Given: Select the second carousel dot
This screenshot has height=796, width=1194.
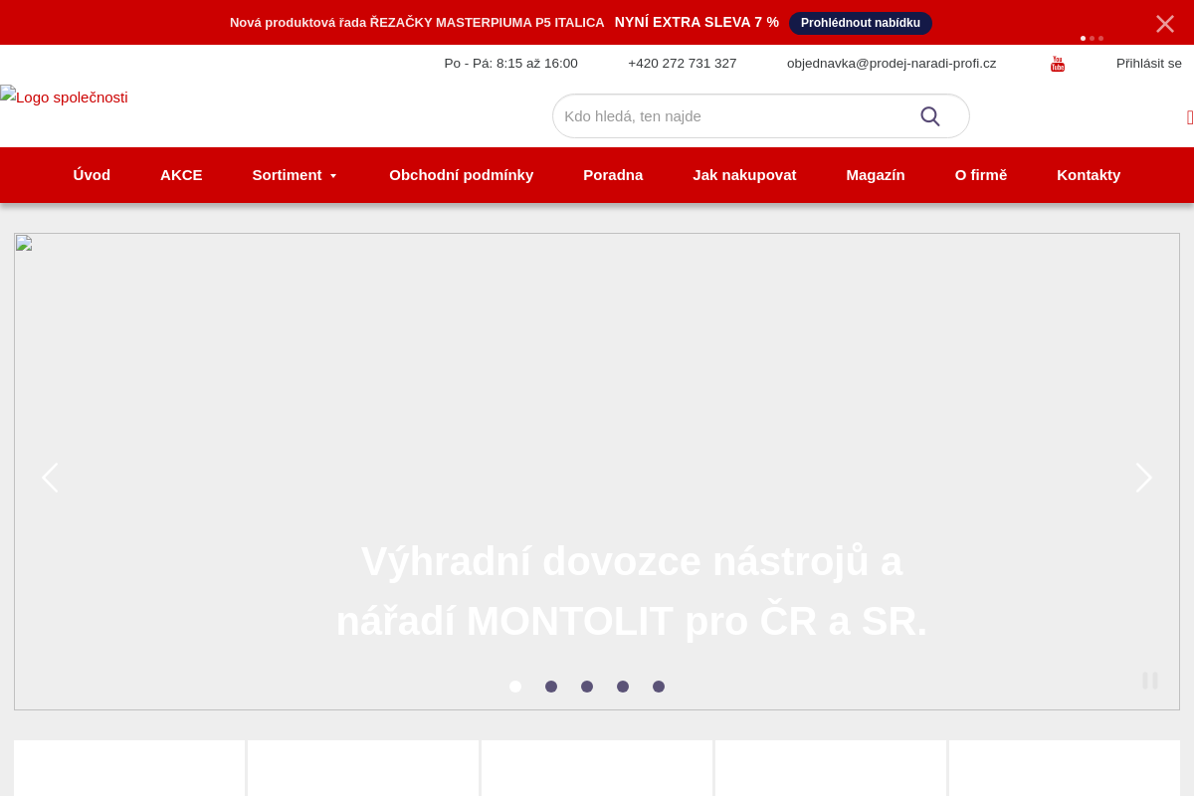Looking at the screenshot, I should pyautogui.click(x=551, y=687).
